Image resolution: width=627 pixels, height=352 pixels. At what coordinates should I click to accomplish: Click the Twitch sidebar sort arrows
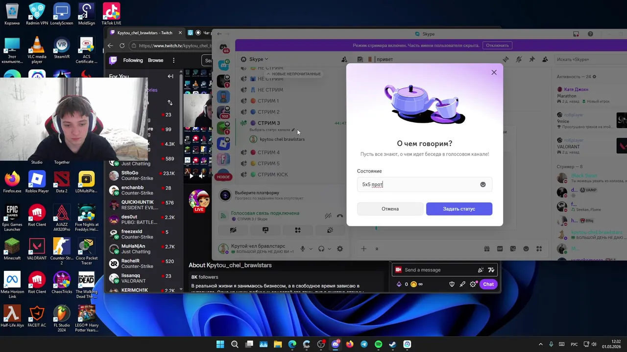(x=170, y=103)
